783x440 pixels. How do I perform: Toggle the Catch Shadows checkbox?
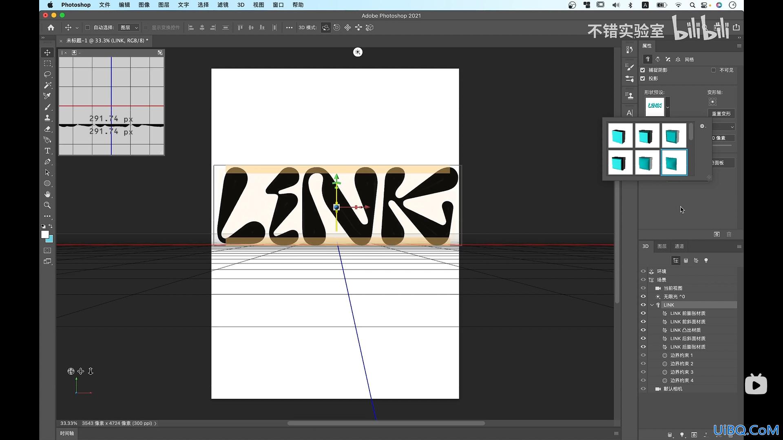(x=643, y=70)
